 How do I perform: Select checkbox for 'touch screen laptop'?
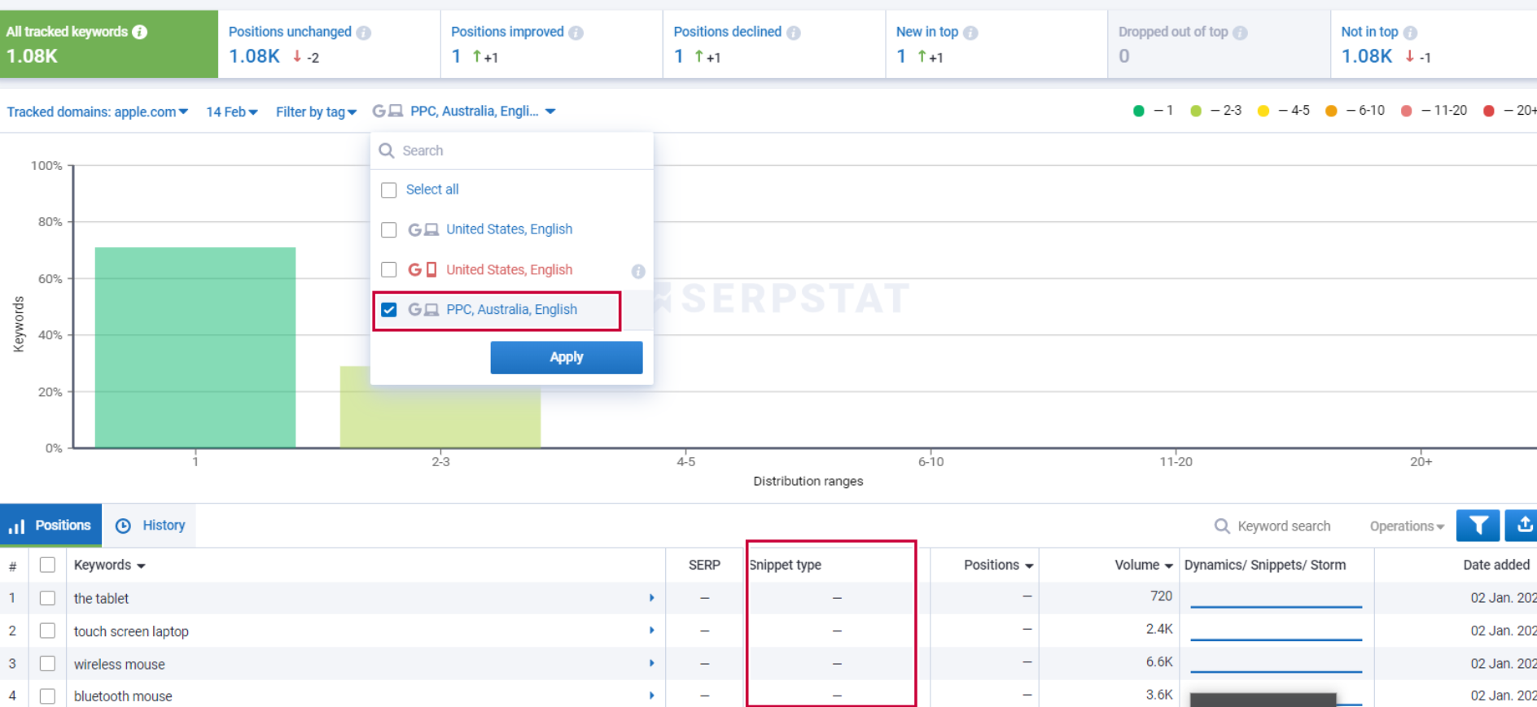click(x=48, y=631)
